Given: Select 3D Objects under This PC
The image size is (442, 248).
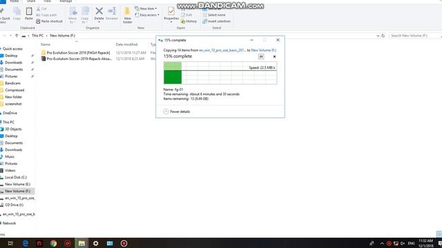Looking at the screenshot, I should [x=13, y=129].
